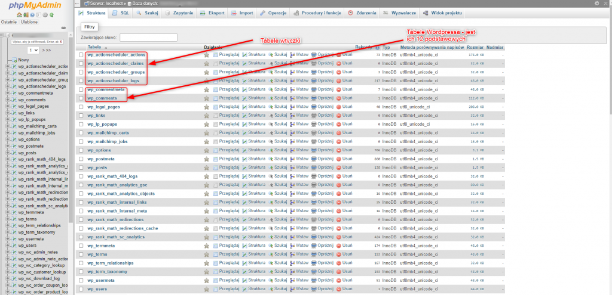
Task: Tick the wp_usermeta table checkbox
Action: [x=81, y=280]
